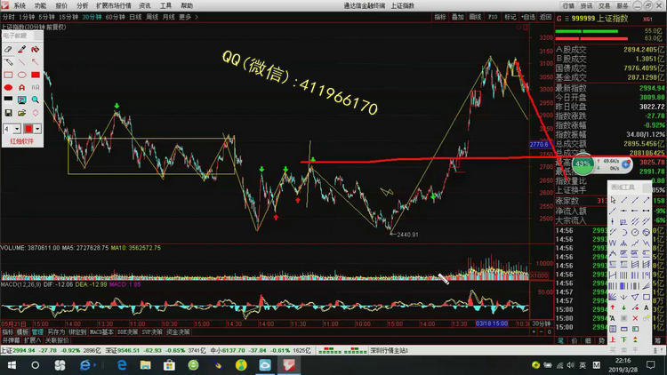Switch chart to 5分钟 period
Image resolution: width=667 pixels, height=375 pixels.
click(x=47, y=17)
